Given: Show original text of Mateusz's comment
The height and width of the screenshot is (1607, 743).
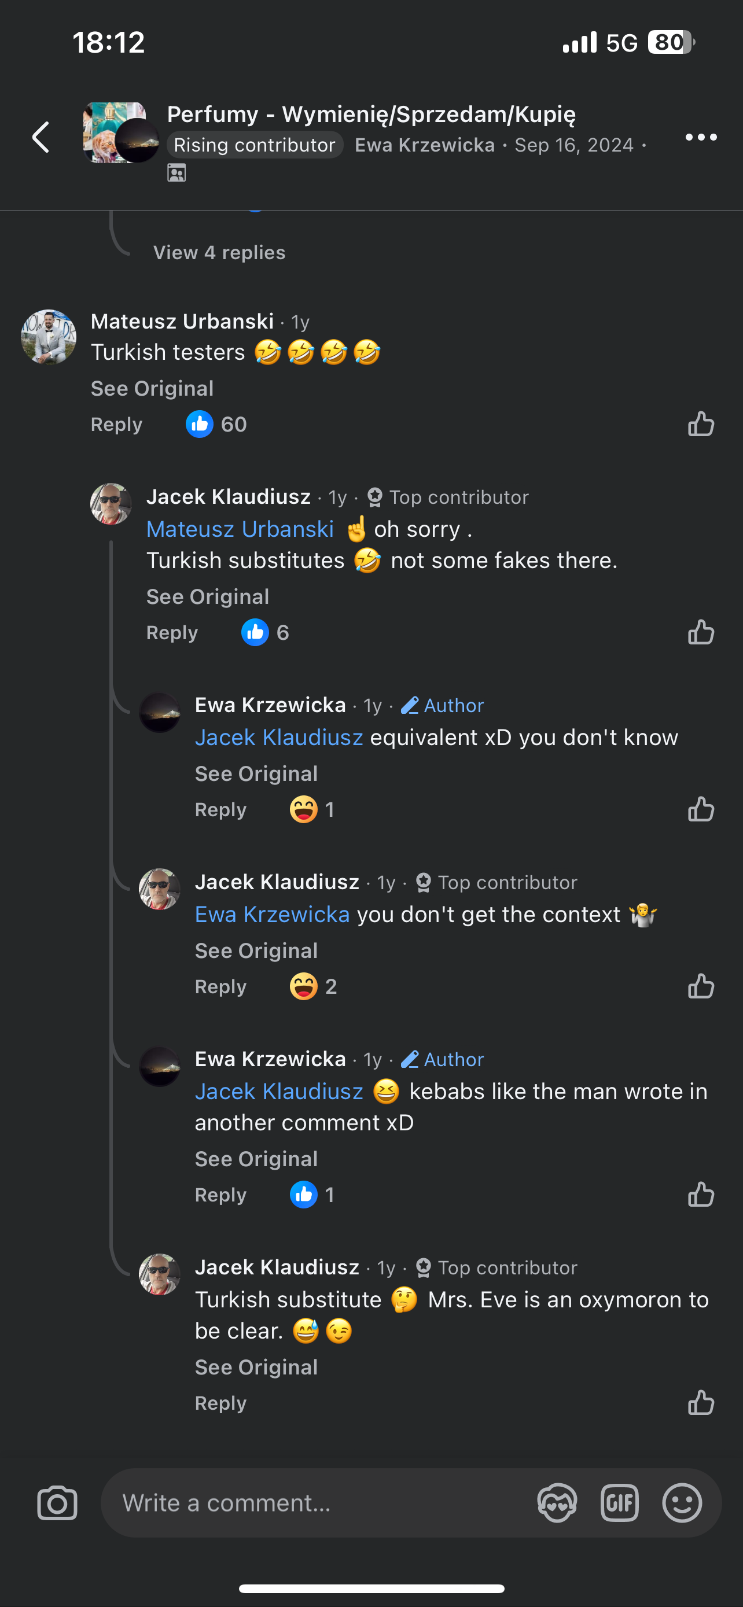Looking at the screenshot, I should point(152,389).
